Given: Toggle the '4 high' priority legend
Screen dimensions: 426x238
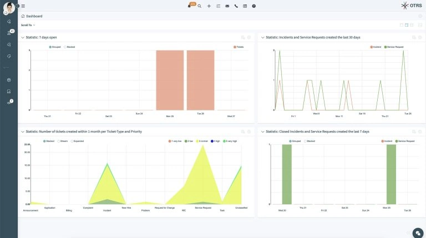Looking at the screenshot, I should click(x=215, y=141).
